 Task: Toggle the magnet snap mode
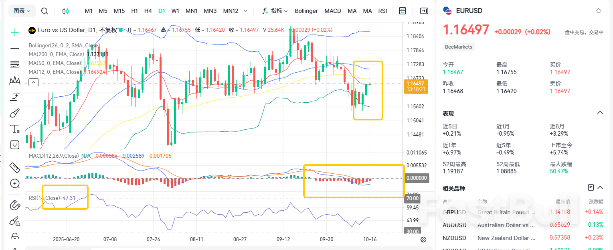point(15,205)
